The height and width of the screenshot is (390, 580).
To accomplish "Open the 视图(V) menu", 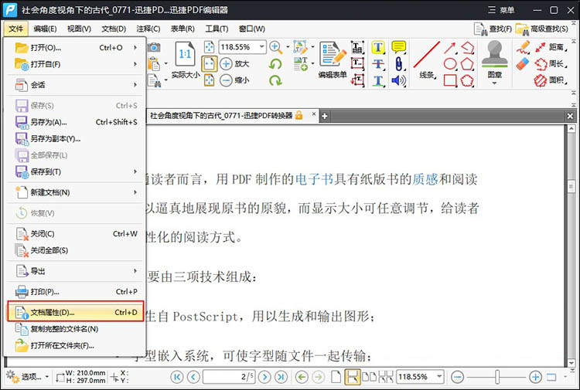I will tap(79, 29).
